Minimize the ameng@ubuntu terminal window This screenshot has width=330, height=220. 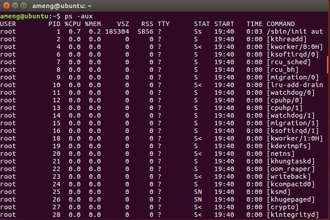[x=15, y=5]
